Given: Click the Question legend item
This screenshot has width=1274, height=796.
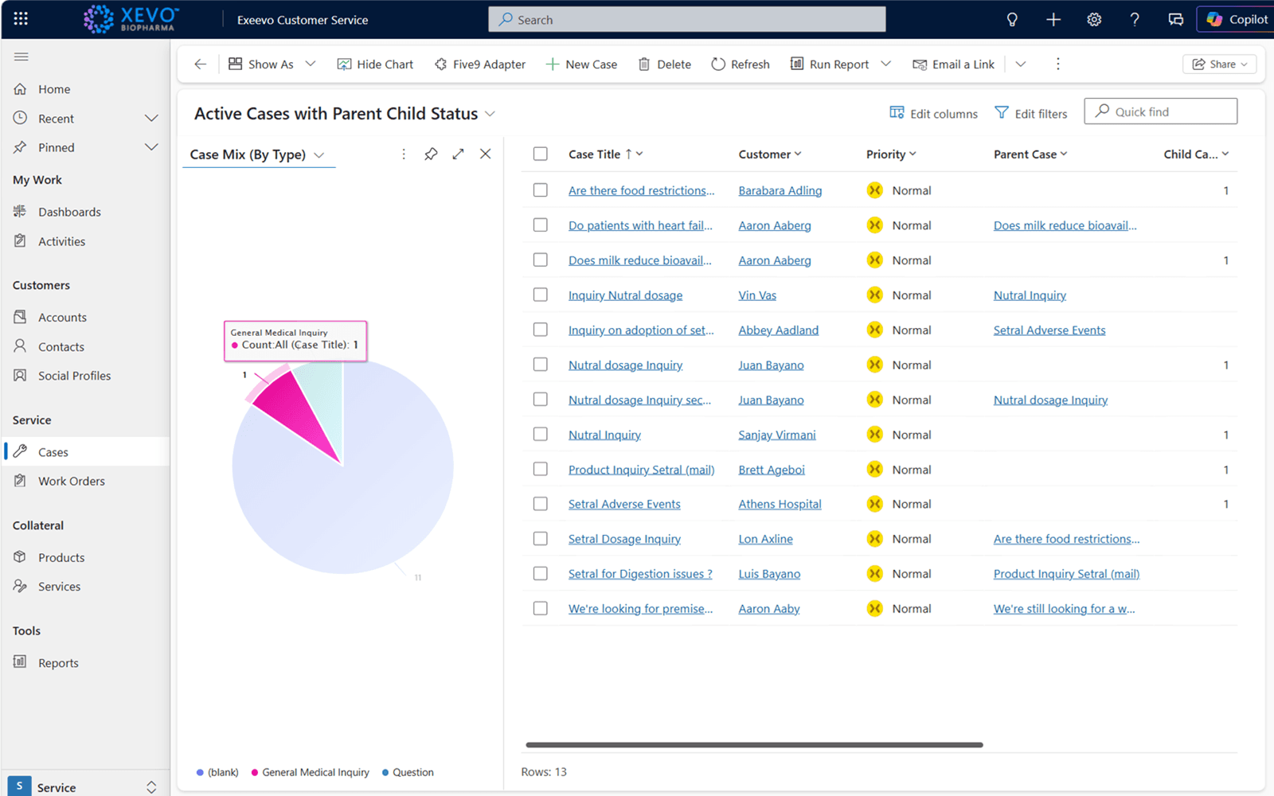Looking at the screenshot, I should click(408, 772).
